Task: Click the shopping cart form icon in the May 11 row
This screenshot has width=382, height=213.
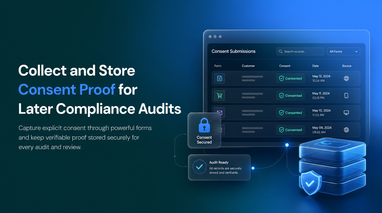Action: 219,96
